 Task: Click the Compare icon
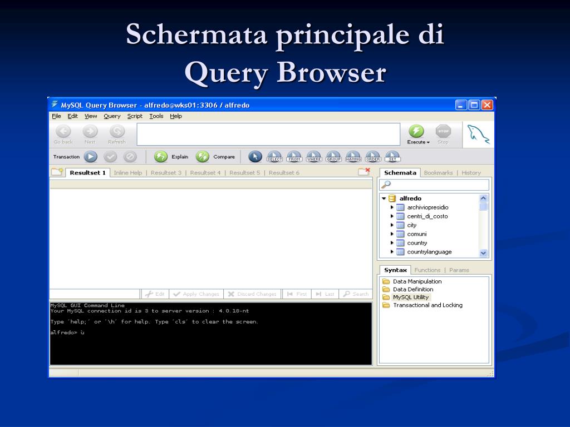[x=203, y=157]
